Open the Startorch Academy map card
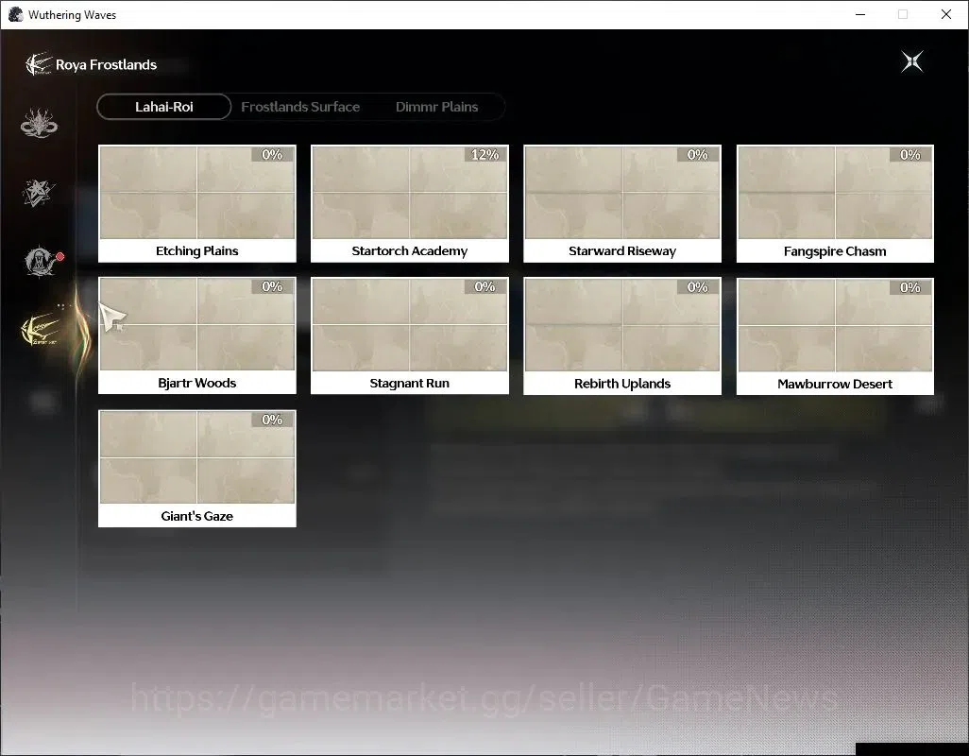 click(x=410, y=203)
